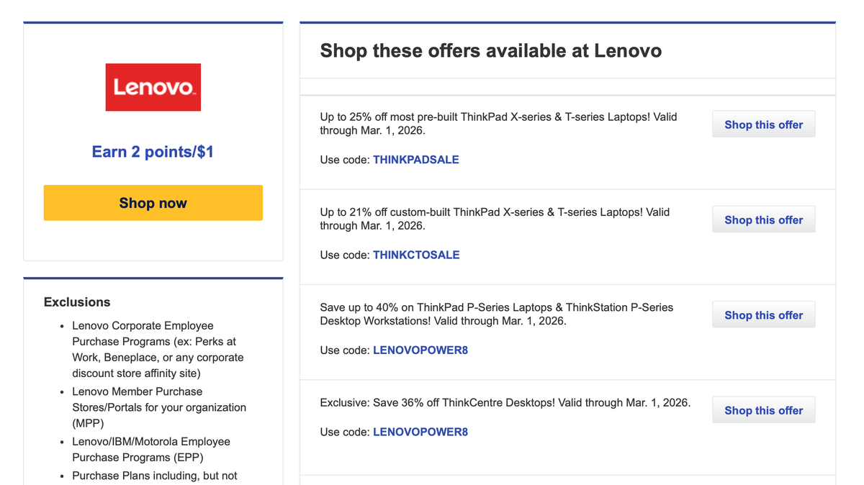Select the Member Purchase Stores/Portals bullet
864x485 pixels.
point(158,407)
